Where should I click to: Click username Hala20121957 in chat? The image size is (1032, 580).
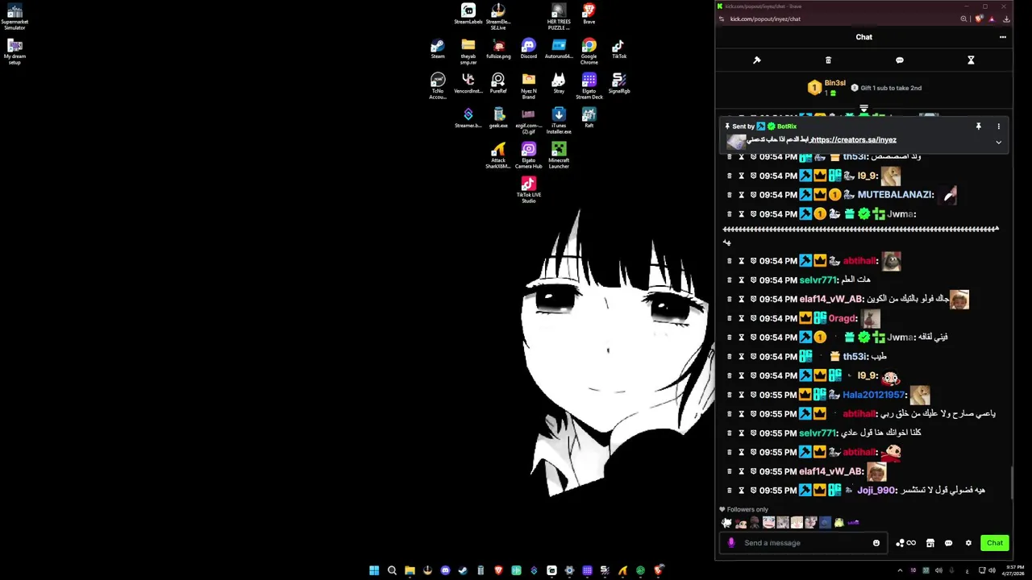point(874,395)
